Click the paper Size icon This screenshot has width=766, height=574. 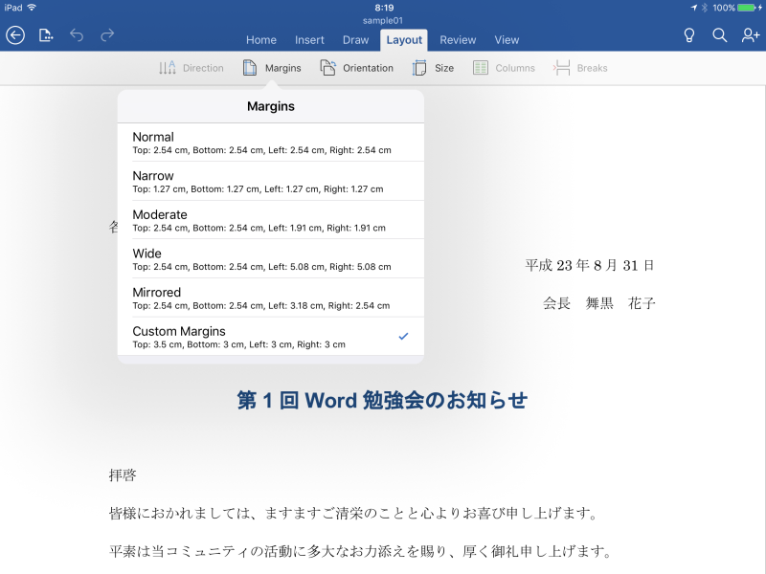[x=419, y=68]
